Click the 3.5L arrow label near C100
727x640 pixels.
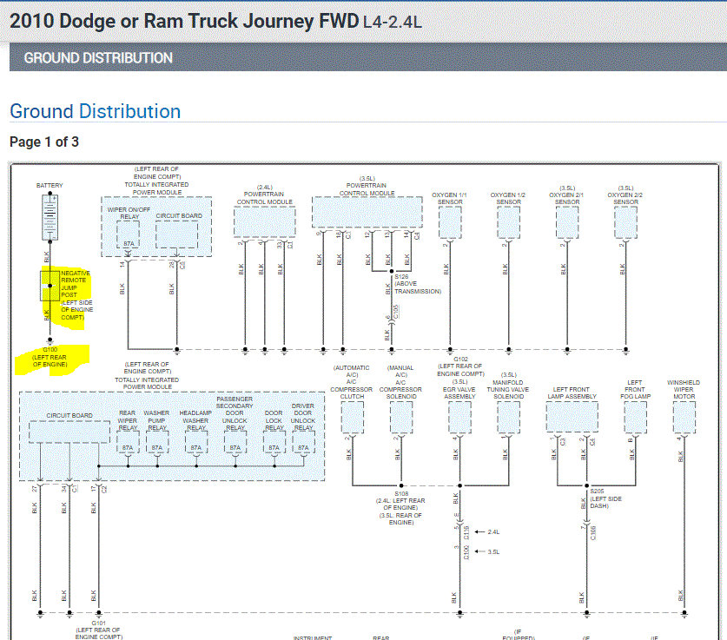pos(488,552)
